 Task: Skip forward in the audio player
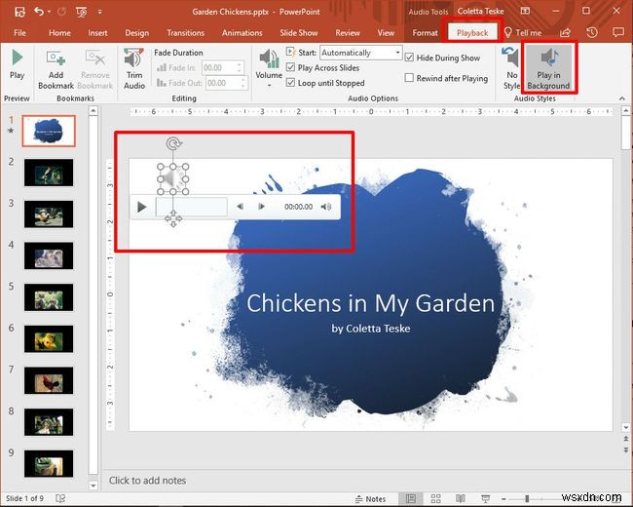pos(261,207)
